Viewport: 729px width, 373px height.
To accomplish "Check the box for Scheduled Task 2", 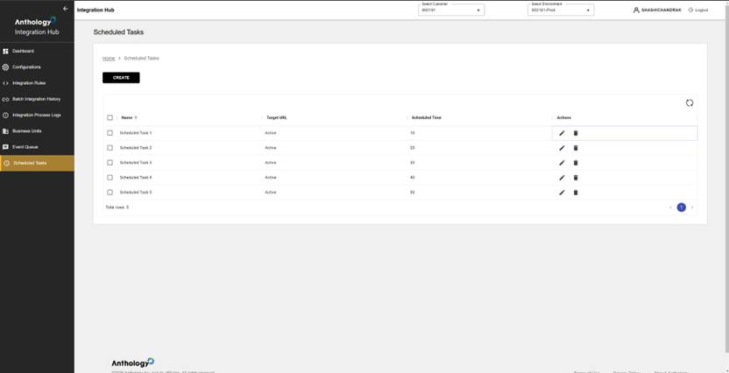I will click(x=110, y=148).
